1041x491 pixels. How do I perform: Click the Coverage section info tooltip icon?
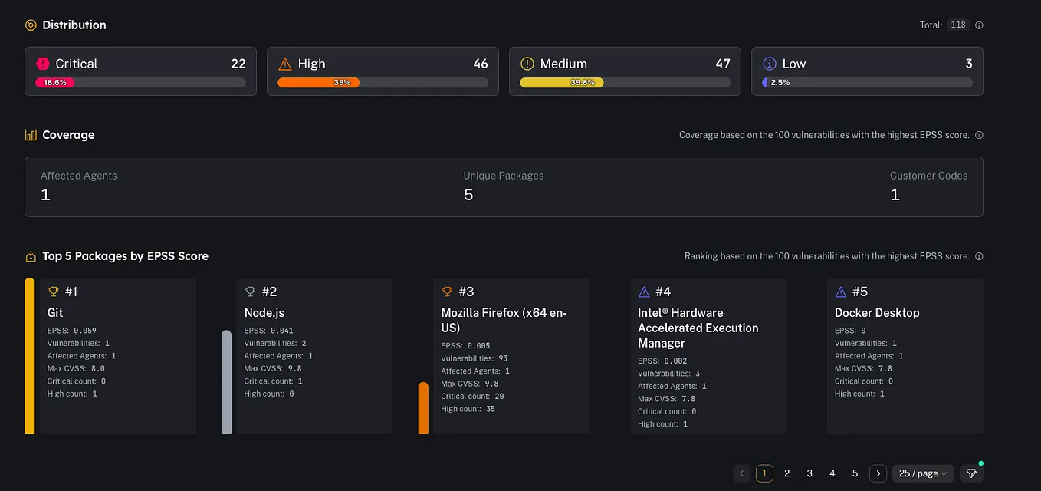coord(979,134)
